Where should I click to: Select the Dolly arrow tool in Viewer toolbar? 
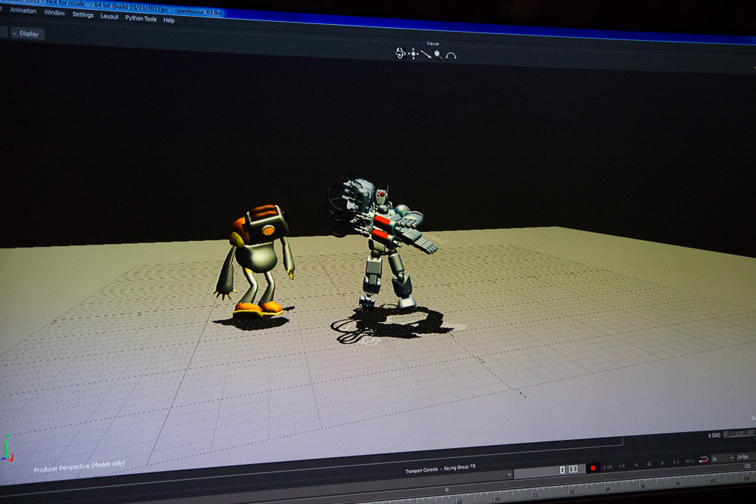(426, 54)
